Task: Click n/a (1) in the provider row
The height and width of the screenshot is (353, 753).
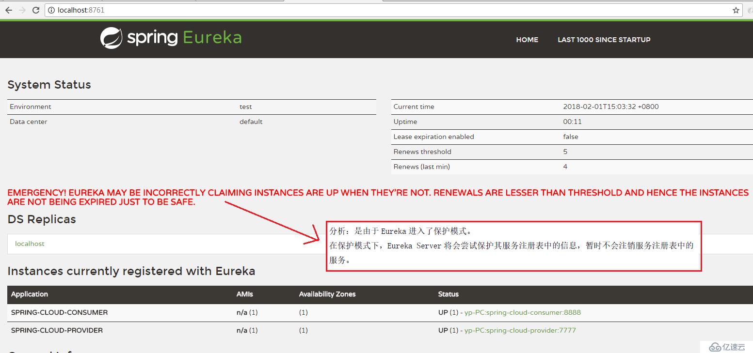Action: click(x=247, y=330)
